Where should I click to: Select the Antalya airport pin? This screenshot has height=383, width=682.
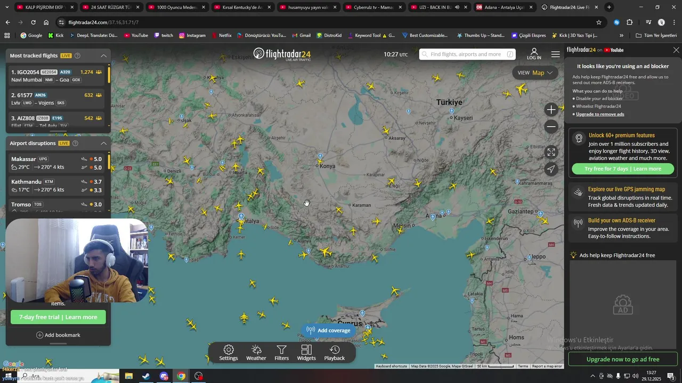pos(241,217)
